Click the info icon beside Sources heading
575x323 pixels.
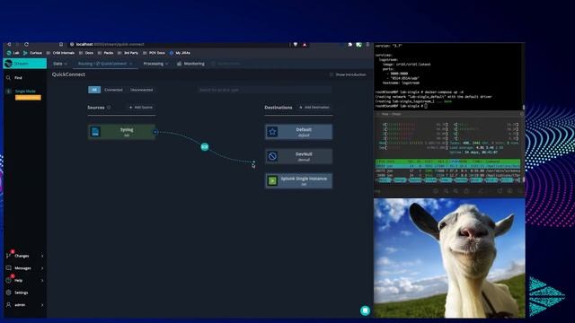click(109, 108)
